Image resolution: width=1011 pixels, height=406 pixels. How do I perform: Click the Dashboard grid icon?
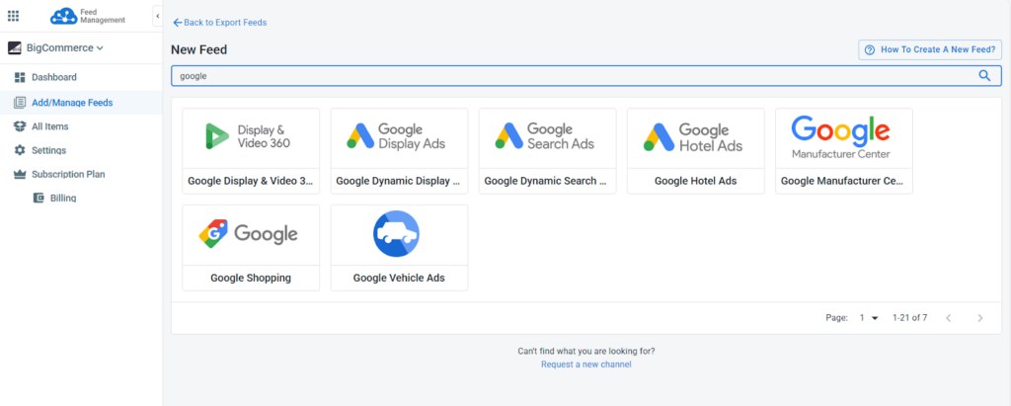pyautogui.click(x=20, y=77)
